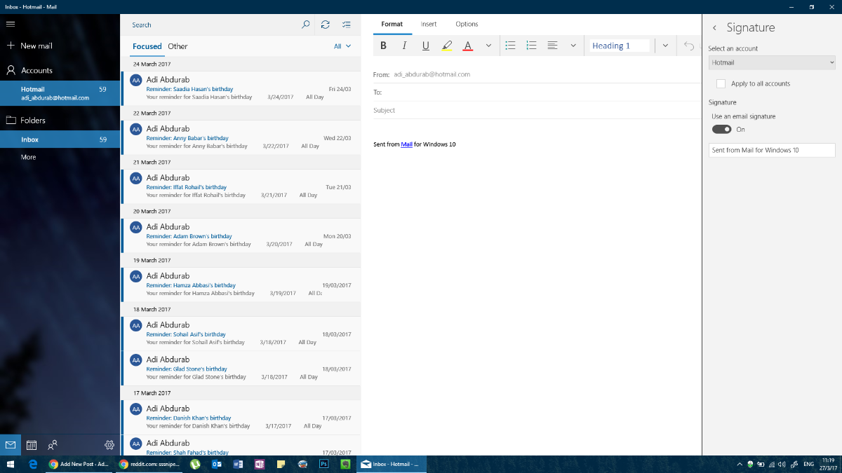Open Danish Khan's birthday reminder email
842x473 pixels.
tap(241, 417)
